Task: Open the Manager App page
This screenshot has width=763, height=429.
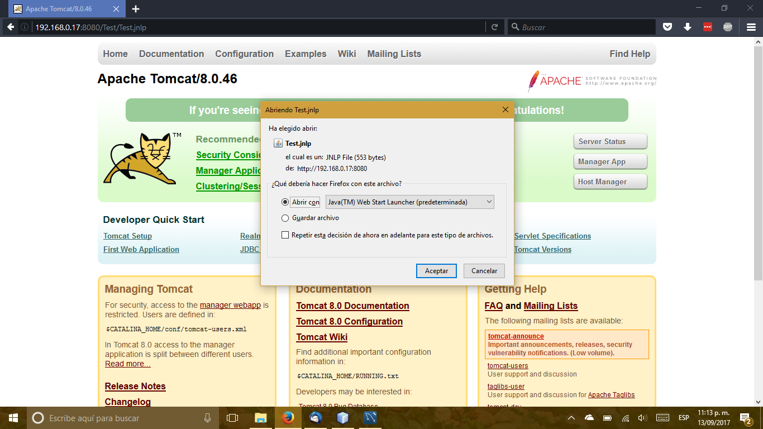Action: (x=610, y=161)
